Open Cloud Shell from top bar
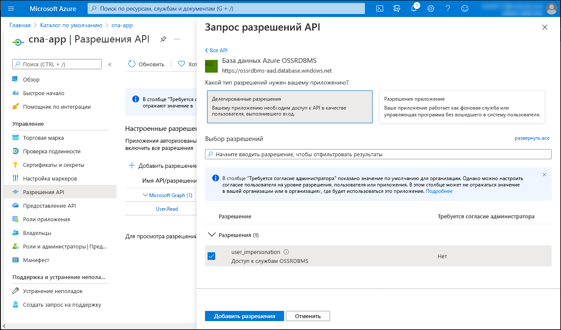 [380, 8]
